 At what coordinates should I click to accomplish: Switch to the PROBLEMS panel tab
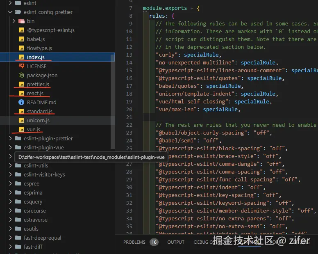134,242
